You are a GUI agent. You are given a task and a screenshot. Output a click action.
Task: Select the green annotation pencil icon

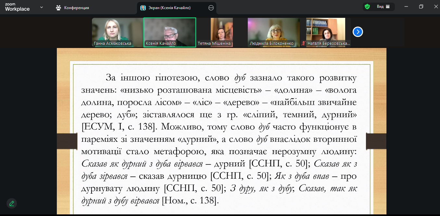coord(12,203)
